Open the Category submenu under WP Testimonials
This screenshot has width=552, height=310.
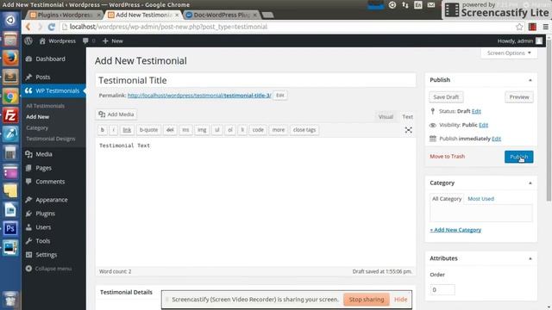pyautogui.click(x=37, y=127)
